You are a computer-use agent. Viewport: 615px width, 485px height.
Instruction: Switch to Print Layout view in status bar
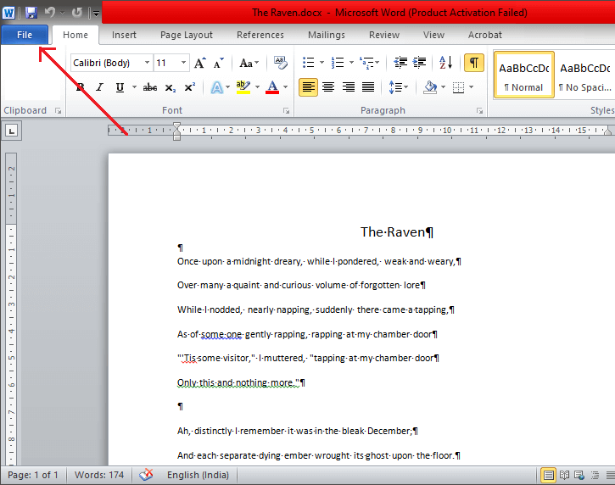click(x=549, y=475)
